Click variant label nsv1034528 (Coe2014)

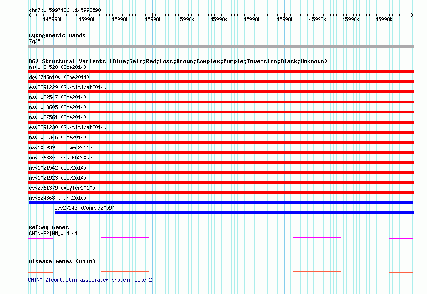pos(58,67)
